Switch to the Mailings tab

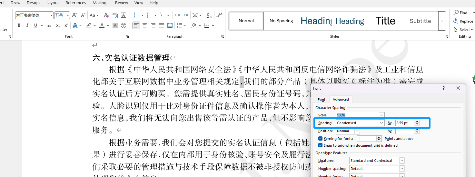point(101,3)
